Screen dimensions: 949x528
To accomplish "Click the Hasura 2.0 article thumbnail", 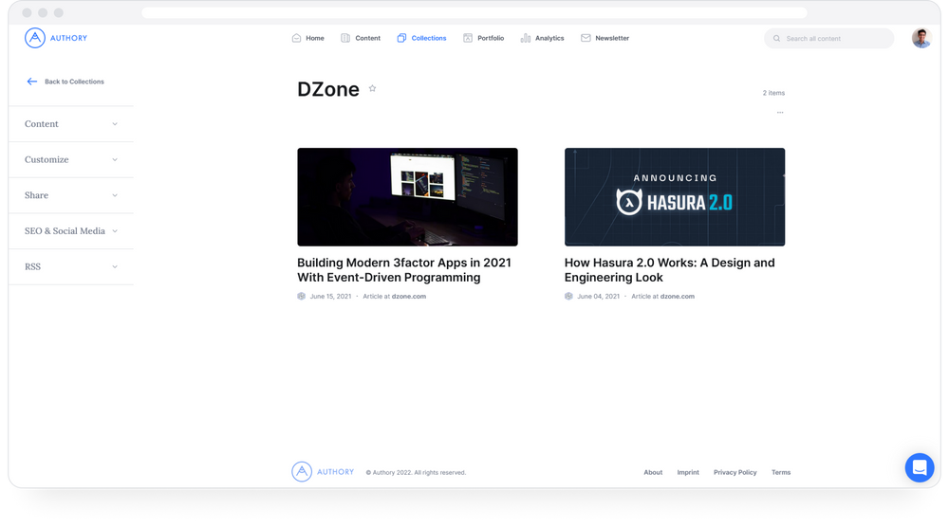I will (674, 196).
